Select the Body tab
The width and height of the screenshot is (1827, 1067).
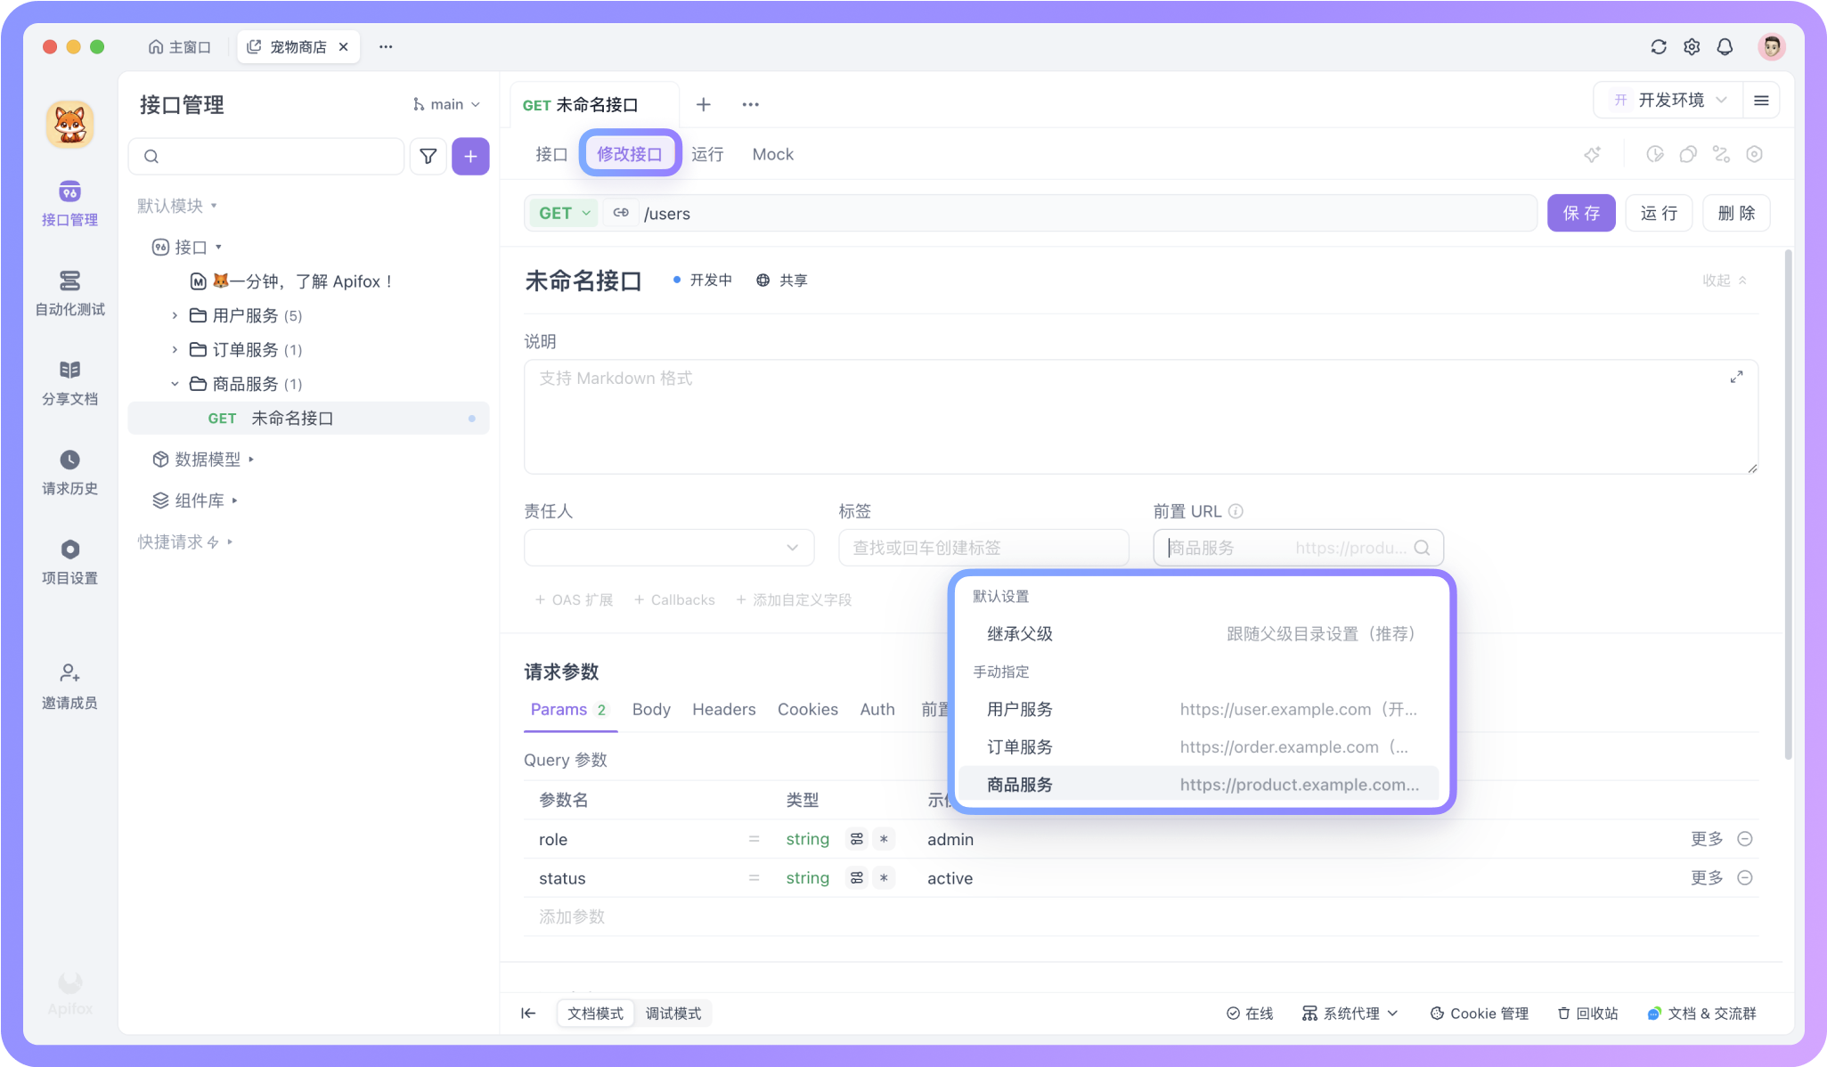[651, 710]
